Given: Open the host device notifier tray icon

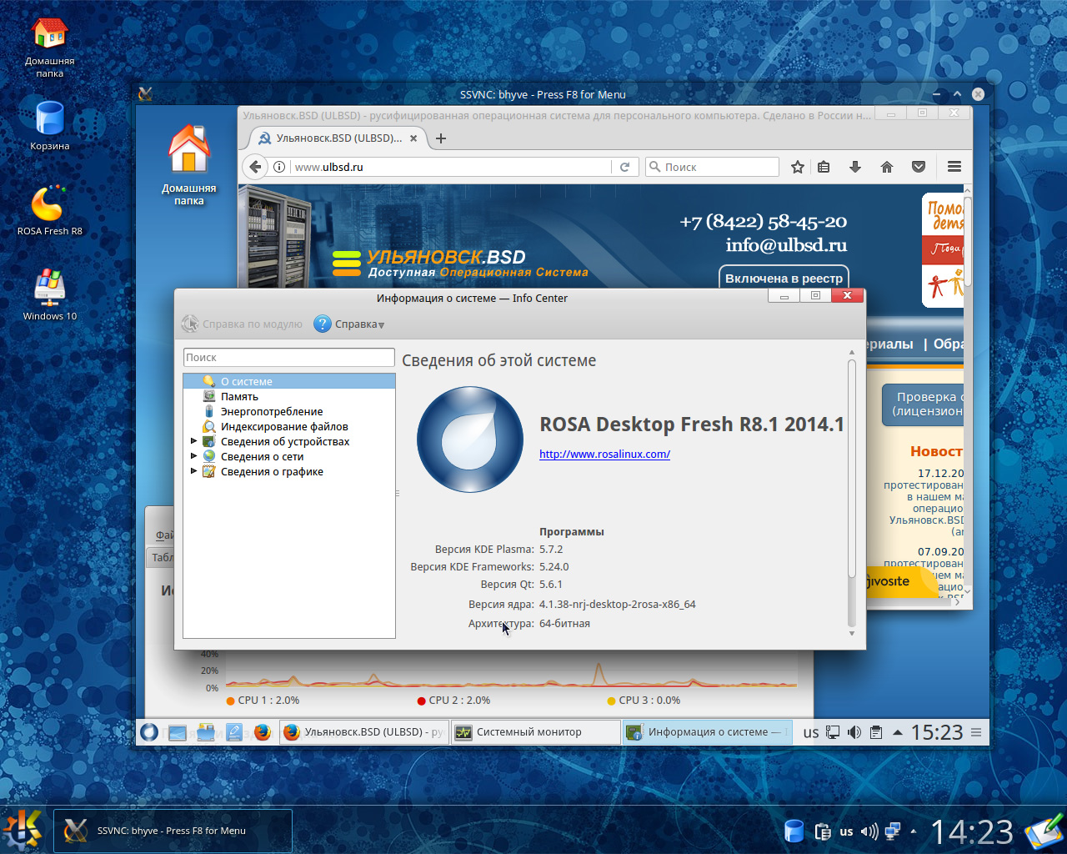Looking at the screenshot, I should coord(794,831).
